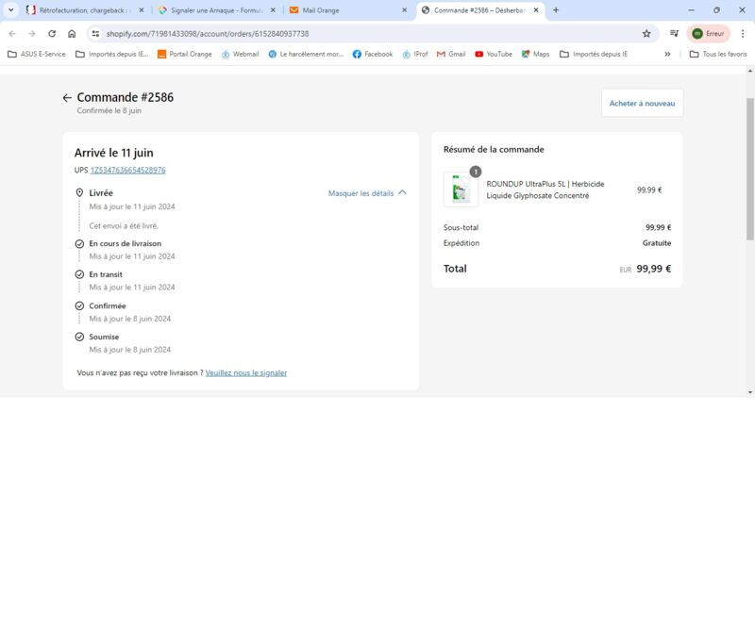Click the Sous-total label

pos(461,227)
